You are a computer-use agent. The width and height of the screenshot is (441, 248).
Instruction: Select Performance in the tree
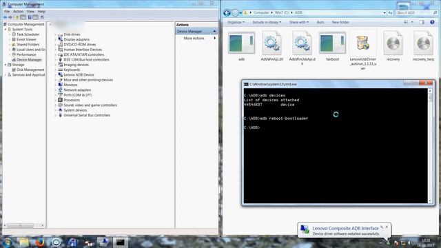pos(26,54)
